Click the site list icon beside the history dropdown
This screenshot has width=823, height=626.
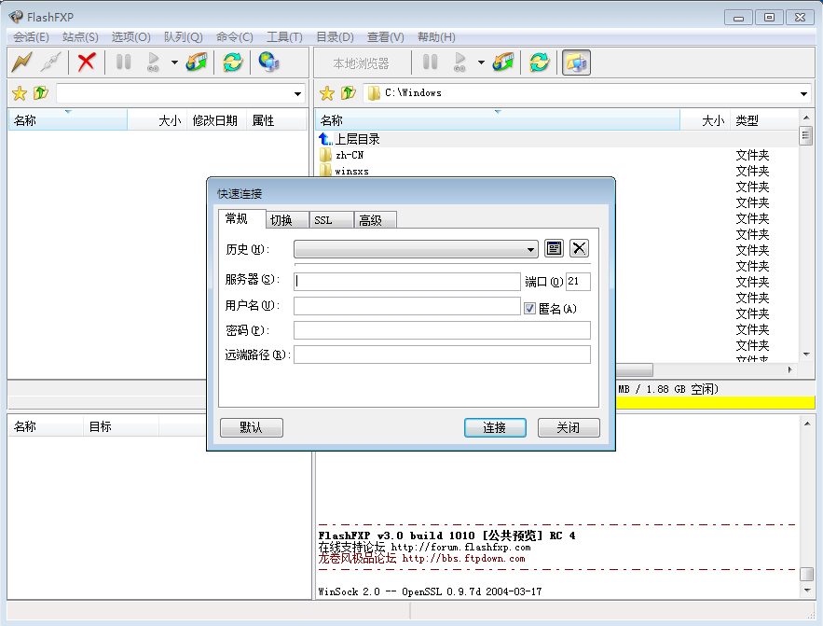pos(554,248)
